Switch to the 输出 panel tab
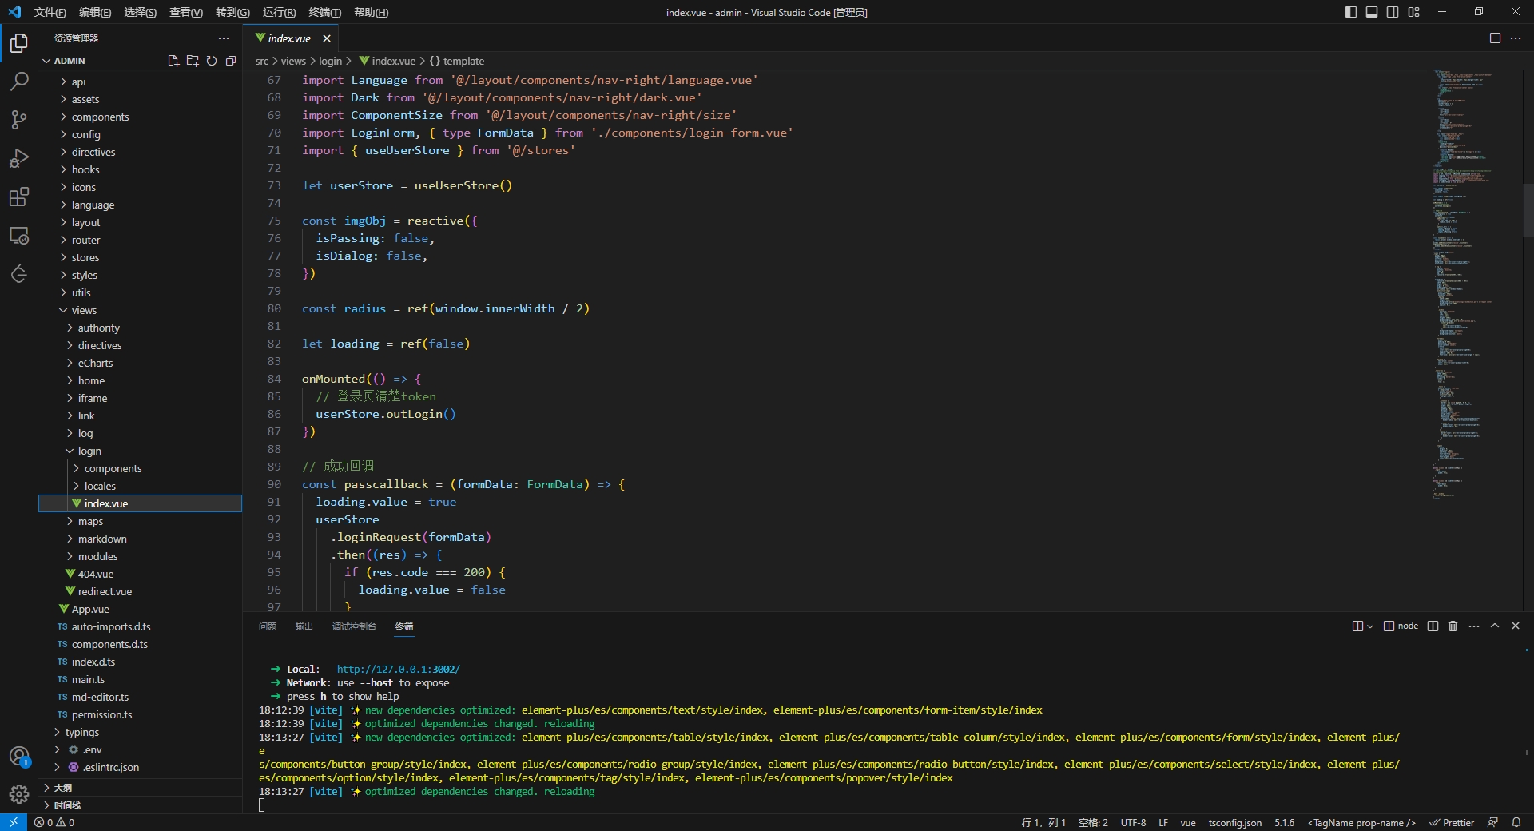The width and height of the screenshot is (1534, 831). point(304,626)
